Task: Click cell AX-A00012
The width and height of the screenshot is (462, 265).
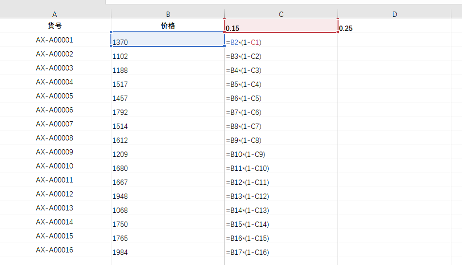Action: (x=55, y=194)
